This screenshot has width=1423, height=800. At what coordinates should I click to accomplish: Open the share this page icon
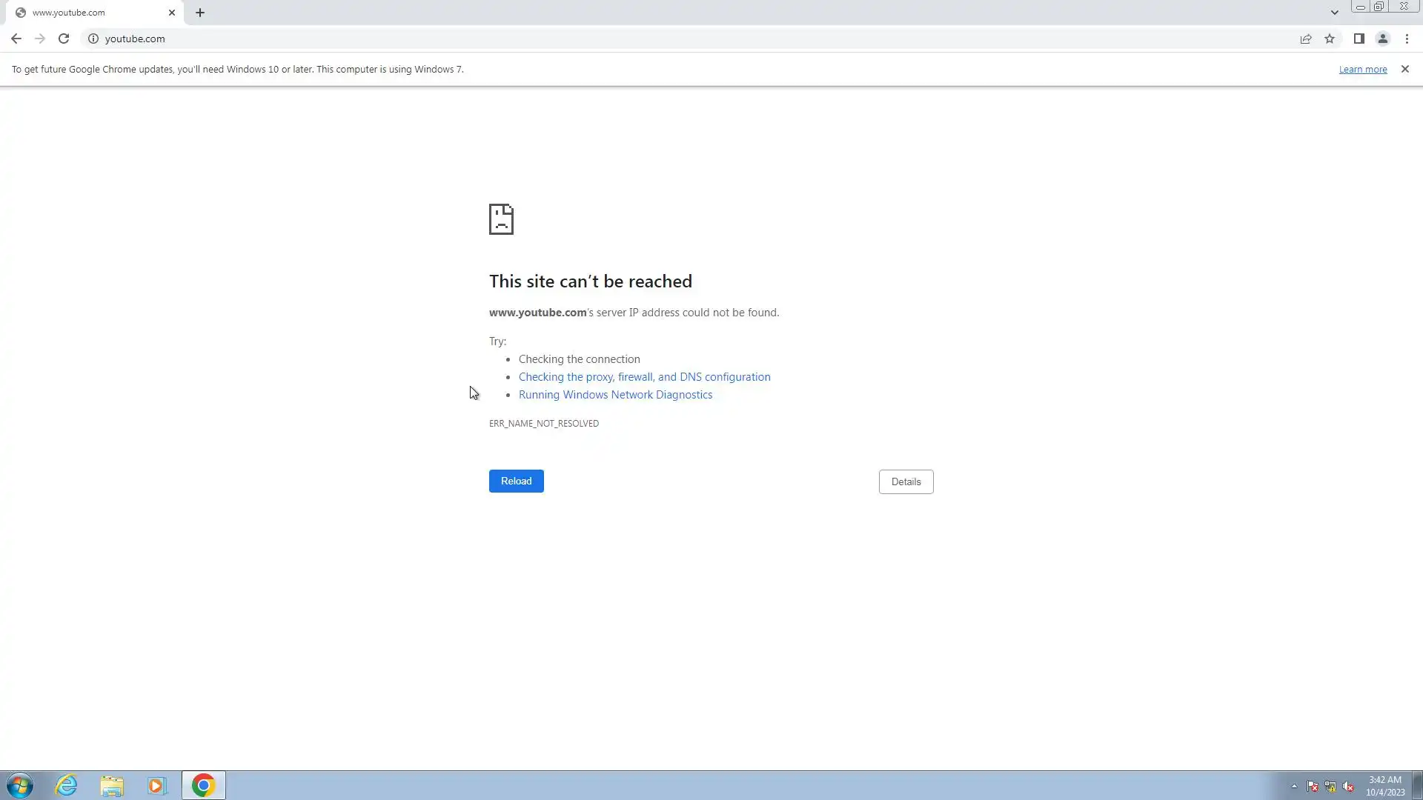[1306, 39]
